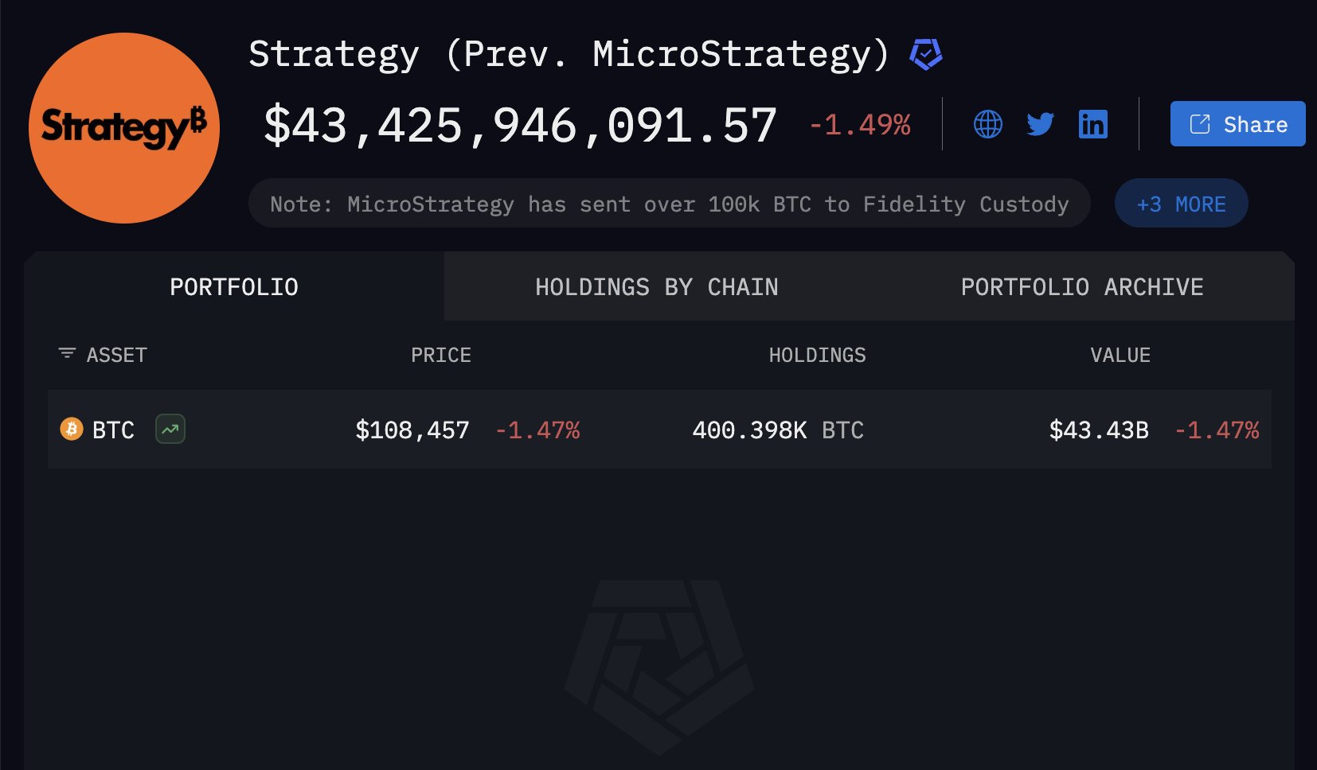Click the Fidelity Custody note pill
This screenshot has width=1317, height=770.
[x=669, y=204]
